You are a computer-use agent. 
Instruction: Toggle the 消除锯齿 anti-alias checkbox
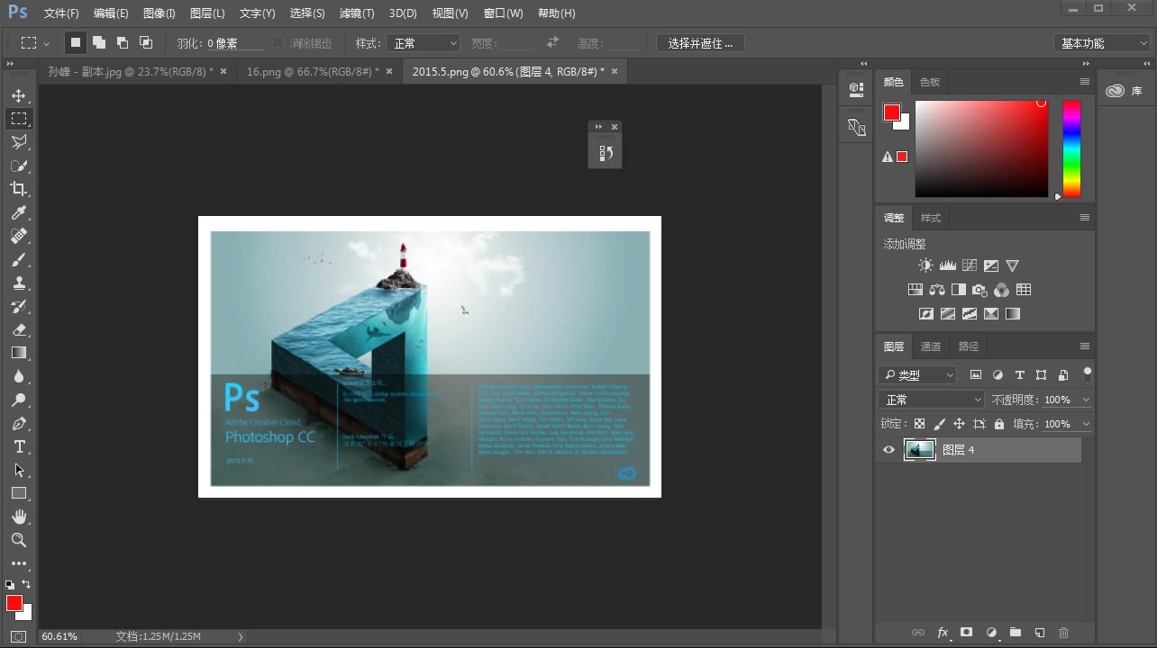(278, 43)
